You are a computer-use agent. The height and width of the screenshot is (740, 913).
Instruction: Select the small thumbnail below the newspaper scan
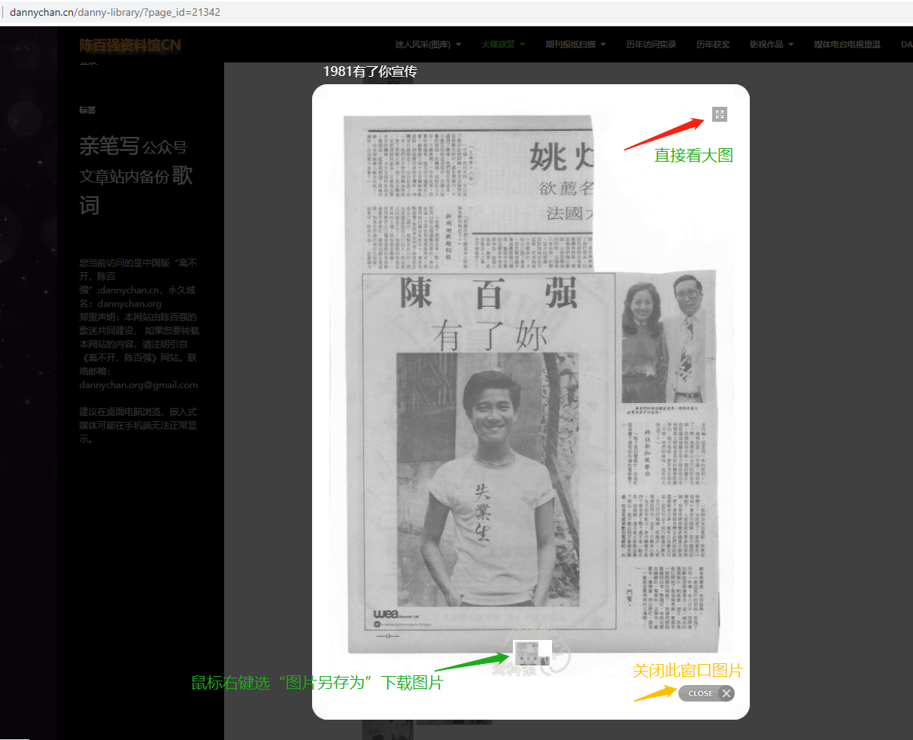tap(532, 652)
